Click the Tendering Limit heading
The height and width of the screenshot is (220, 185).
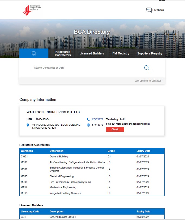[x=115, y=119]
